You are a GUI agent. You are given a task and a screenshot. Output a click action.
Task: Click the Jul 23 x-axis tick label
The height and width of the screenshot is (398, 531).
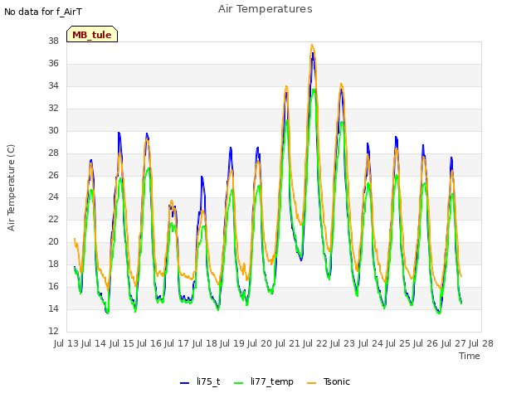[343, 343]
